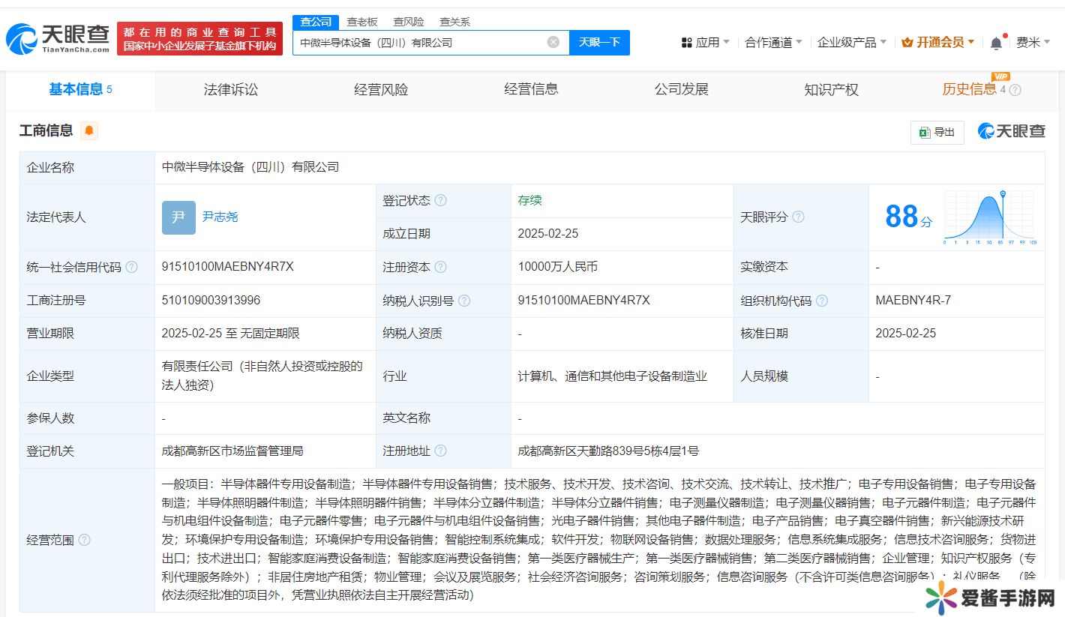
Task: Open the 历史信息 tab
Action: [970, 89]
